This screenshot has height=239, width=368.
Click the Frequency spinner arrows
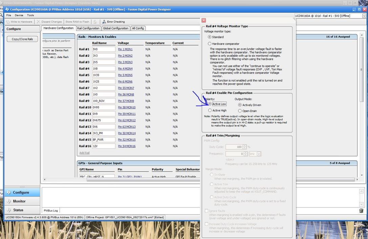coord(245,154)
